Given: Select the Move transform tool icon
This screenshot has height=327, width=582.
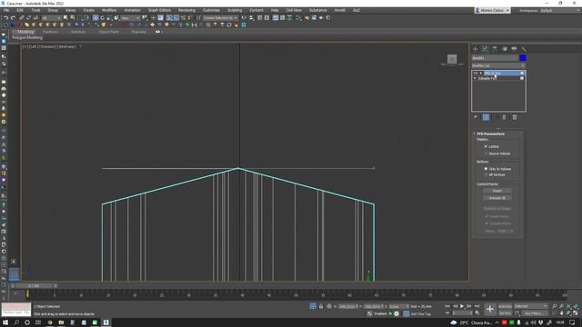Looking at the screenshot, I should pyautogui.click(x=95, y=18).
